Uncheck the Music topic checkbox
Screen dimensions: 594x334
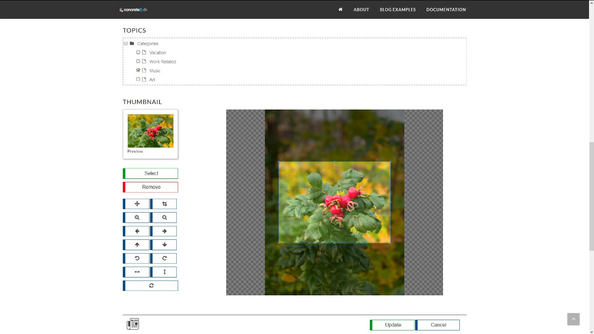(x=138, y=70)
